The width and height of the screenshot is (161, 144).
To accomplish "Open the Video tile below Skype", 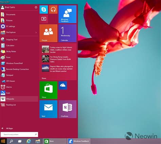I will pyautogui.click(x=44, y=19).
